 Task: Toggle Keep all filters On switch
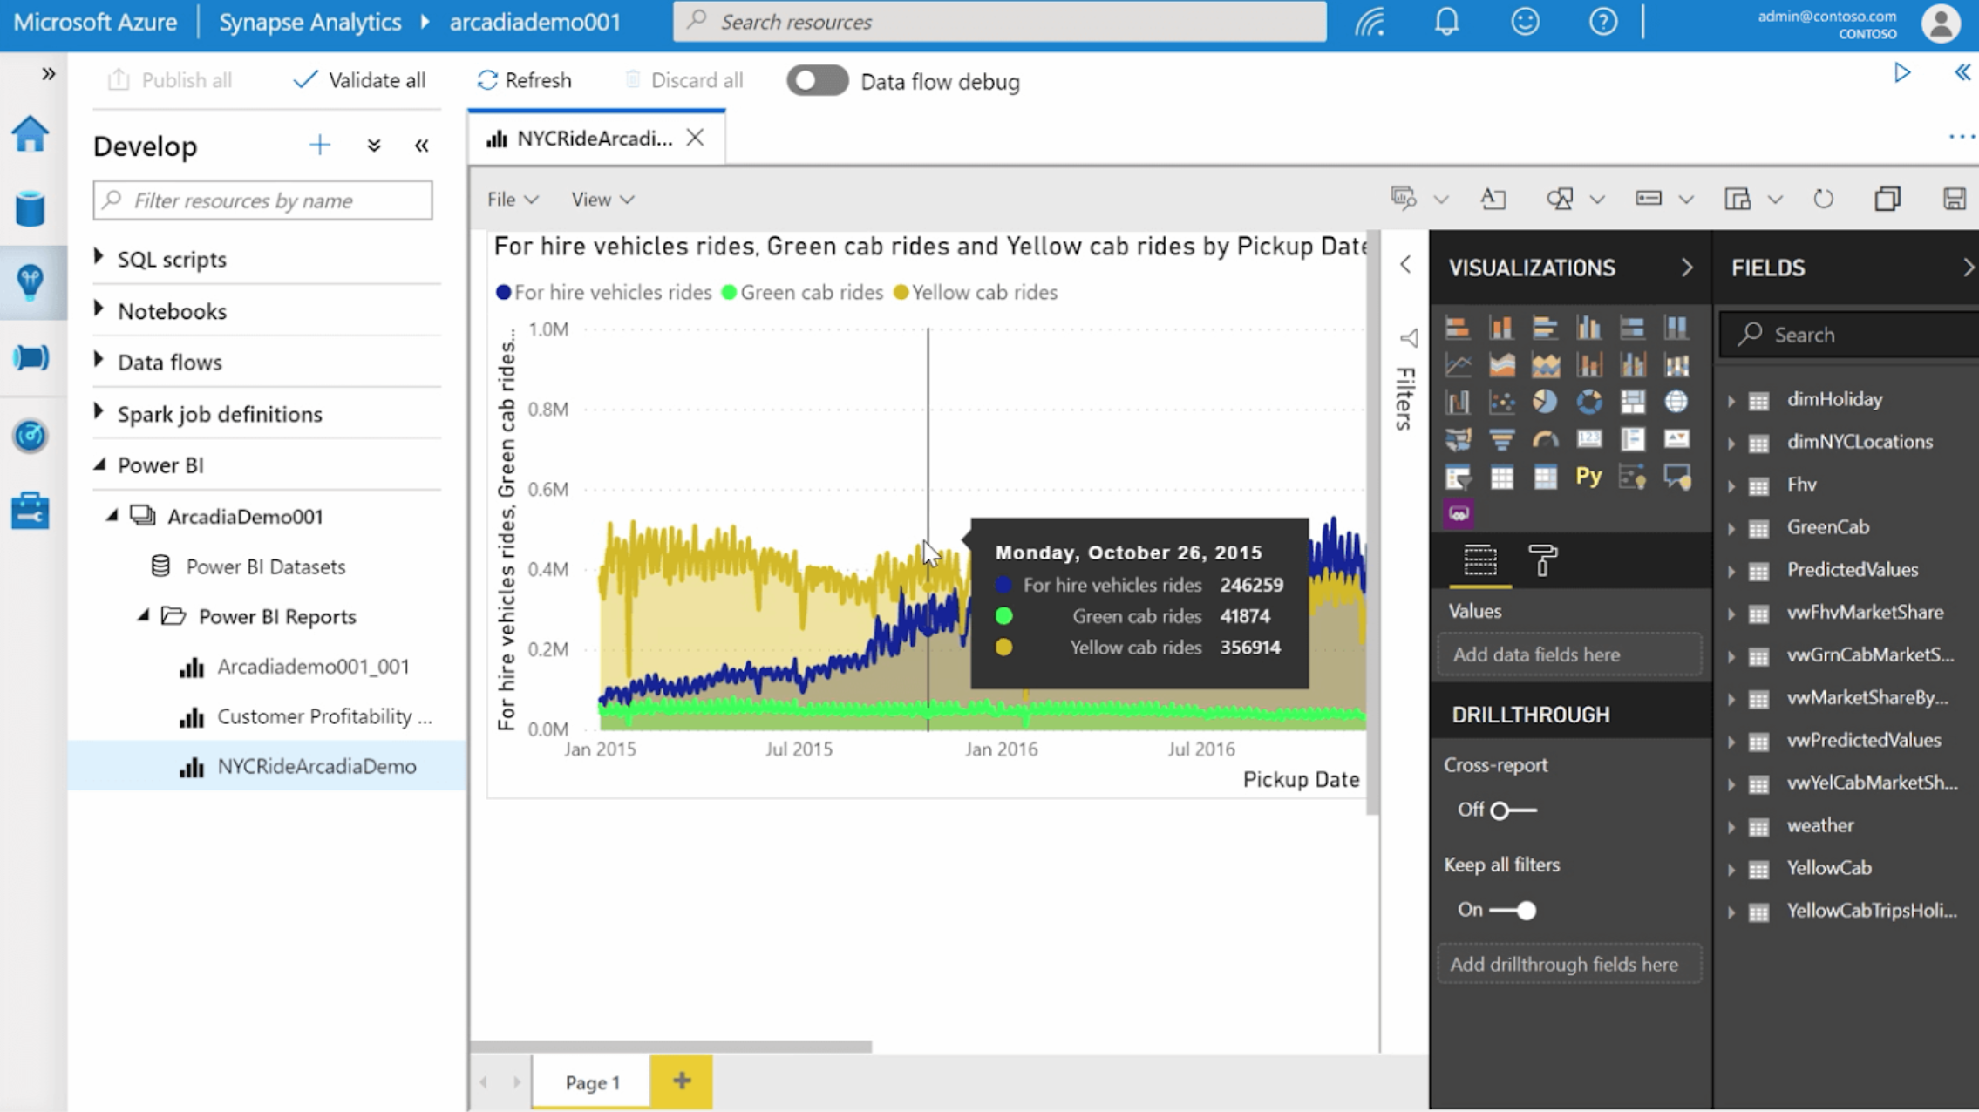pyautogui.click(x=1513, y=911)
